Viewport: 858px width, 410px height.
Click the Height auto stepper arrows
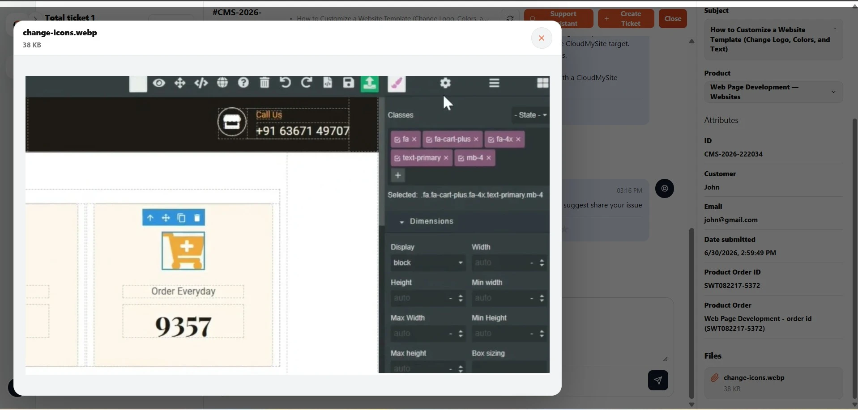(x=461, y=298)
